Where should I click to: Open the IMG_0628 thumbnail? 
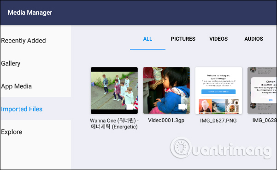(x=262, y=91)
